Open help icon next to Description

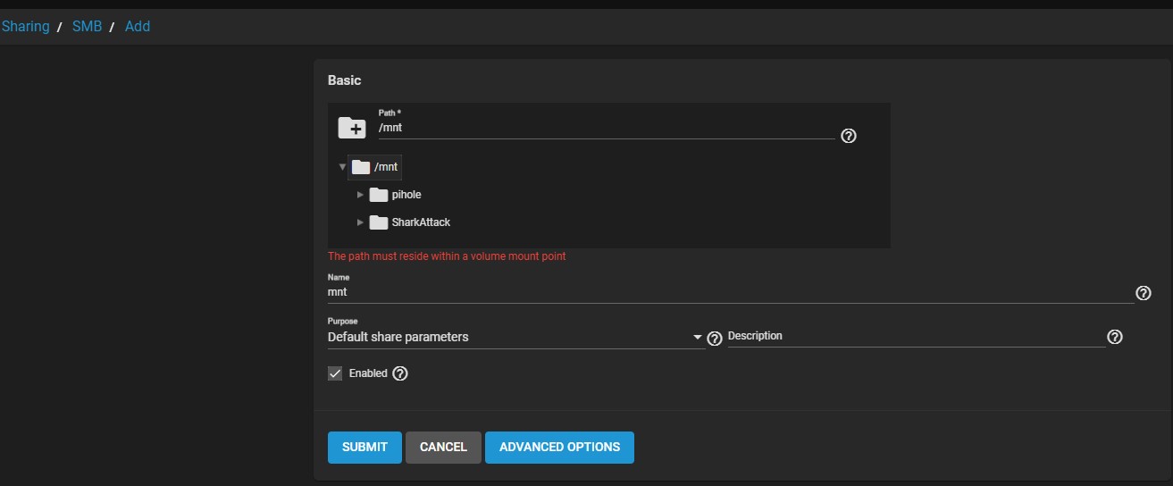click(x=1114, y=337)
